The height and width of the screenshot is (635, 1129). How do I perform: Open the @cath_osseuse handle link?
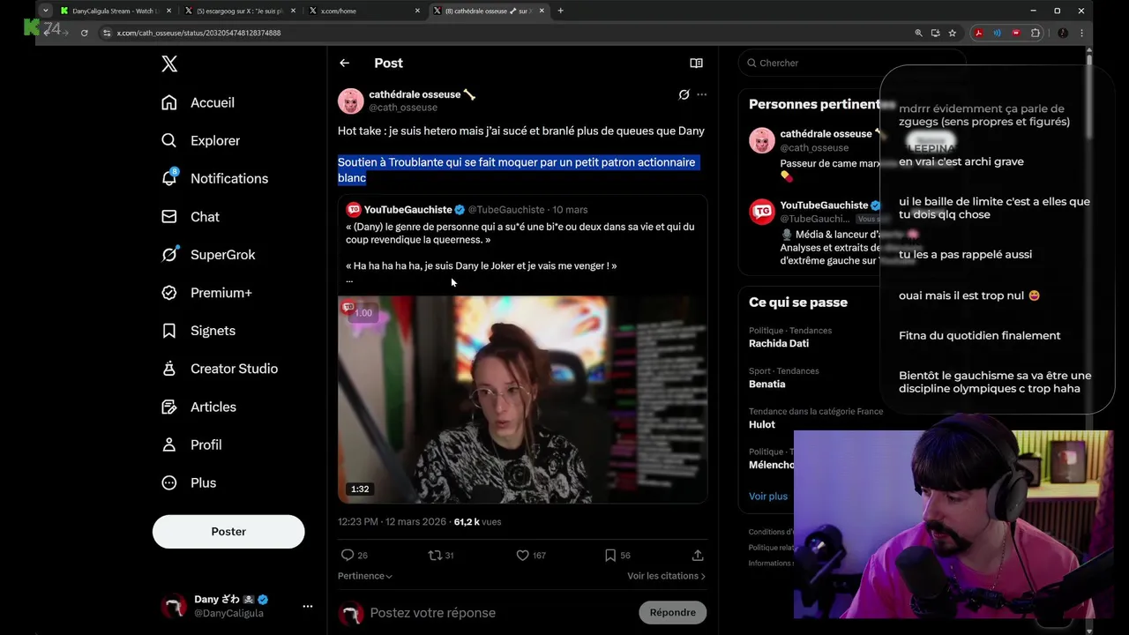pos(403,108)
